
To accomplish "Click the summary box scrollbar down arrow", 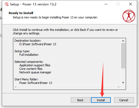I will tap(123, 83).
